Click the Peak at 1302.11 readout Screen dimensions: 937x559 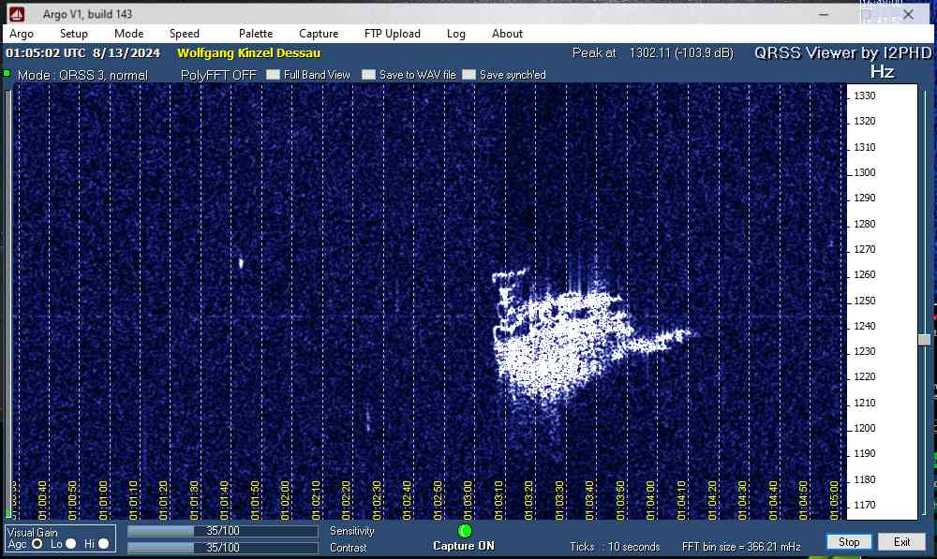(x=652, y=53)
